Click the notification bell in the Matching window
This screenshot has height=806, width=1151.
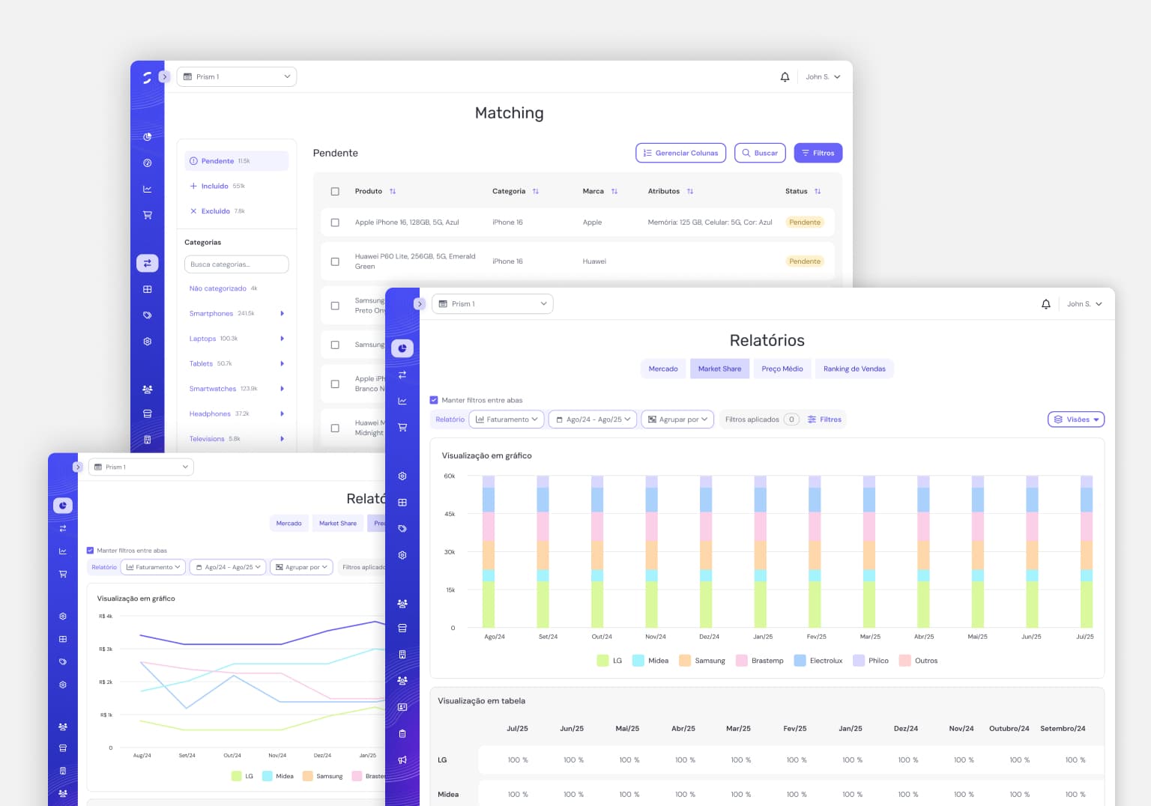(785, 77)
